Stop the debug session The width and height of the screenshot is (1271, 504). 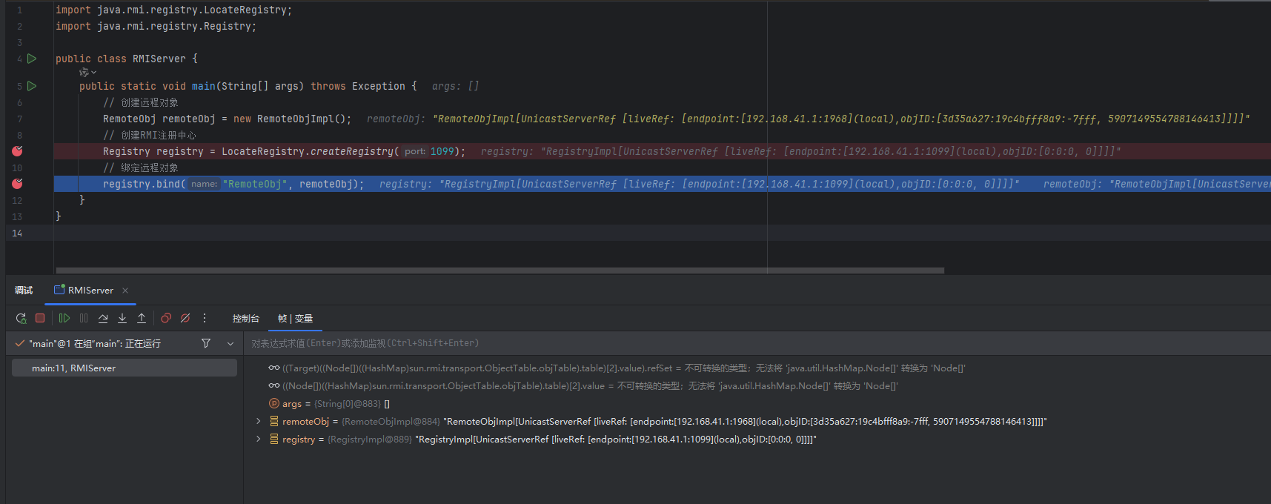point(40,318)
